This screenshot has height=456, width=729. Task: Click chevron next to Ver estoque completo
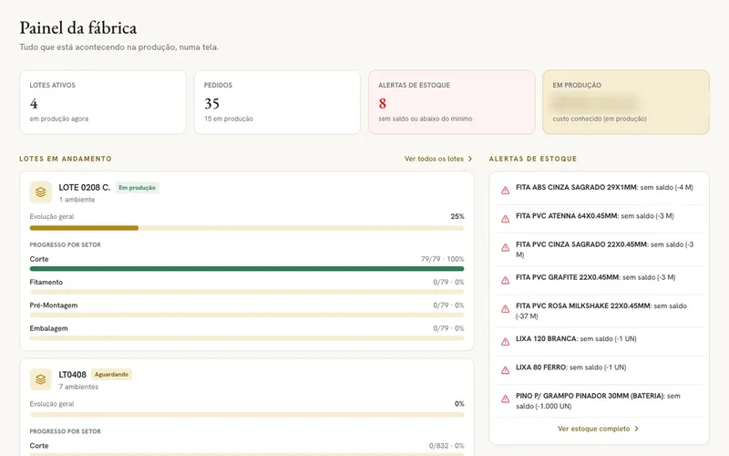coord(636,429)
